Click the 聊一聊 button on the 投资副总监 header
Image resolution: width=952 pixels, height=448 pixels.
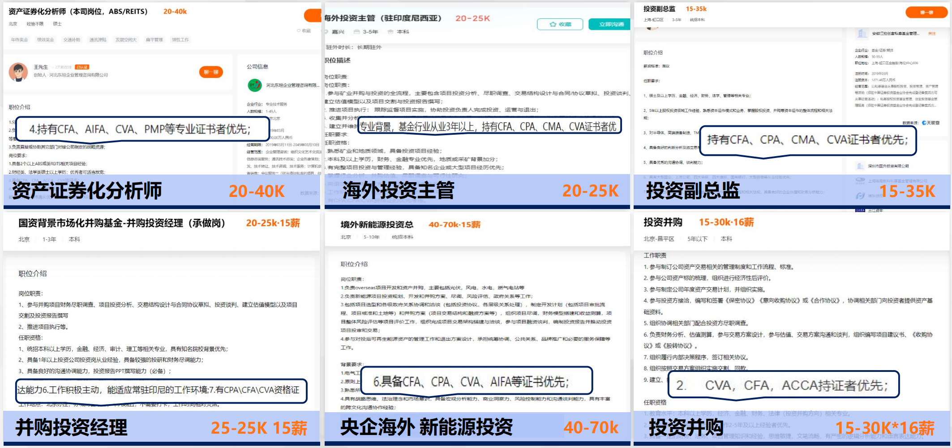[x=926, y=13]
